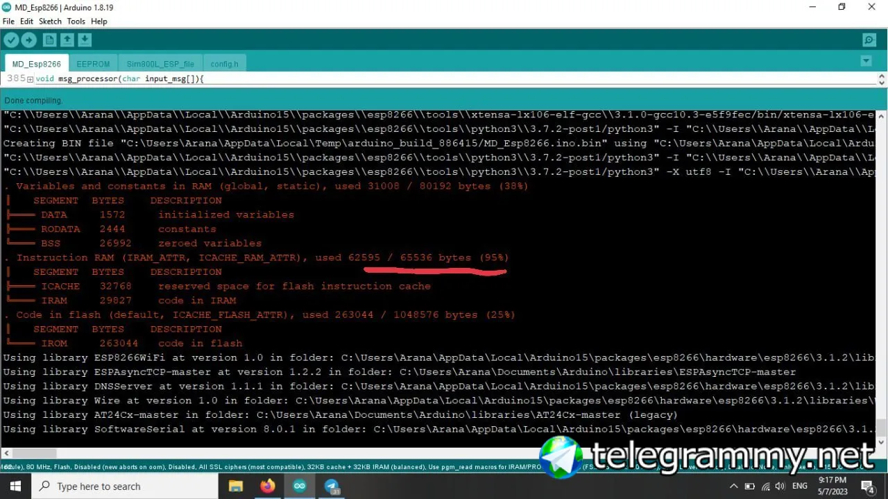Open the tab options dropdown arrow
Viewport: 888px width, 499px height.
point(866,61)
